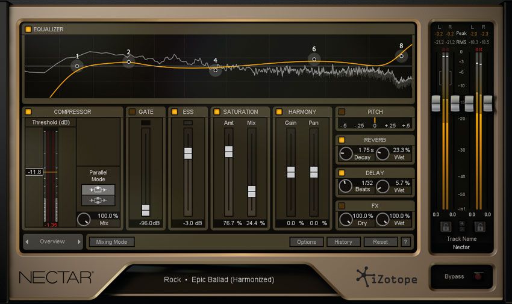Click the Delay Beats knob
This screenshot has width=512, height=304.
[346, 186]
